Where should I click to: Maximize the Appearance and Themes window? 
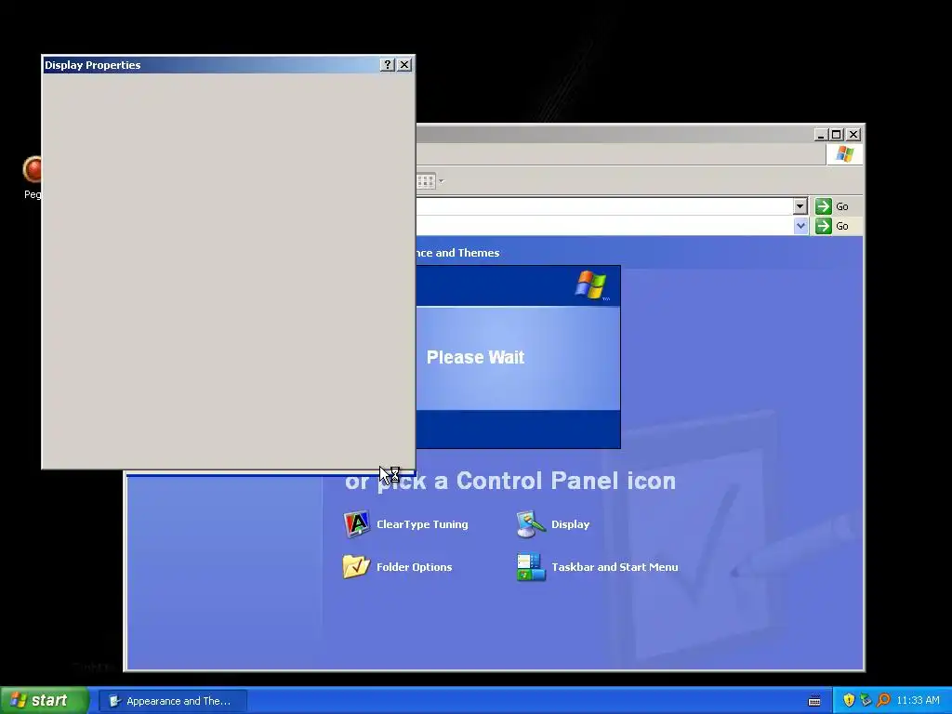click(x=837, y=134)
